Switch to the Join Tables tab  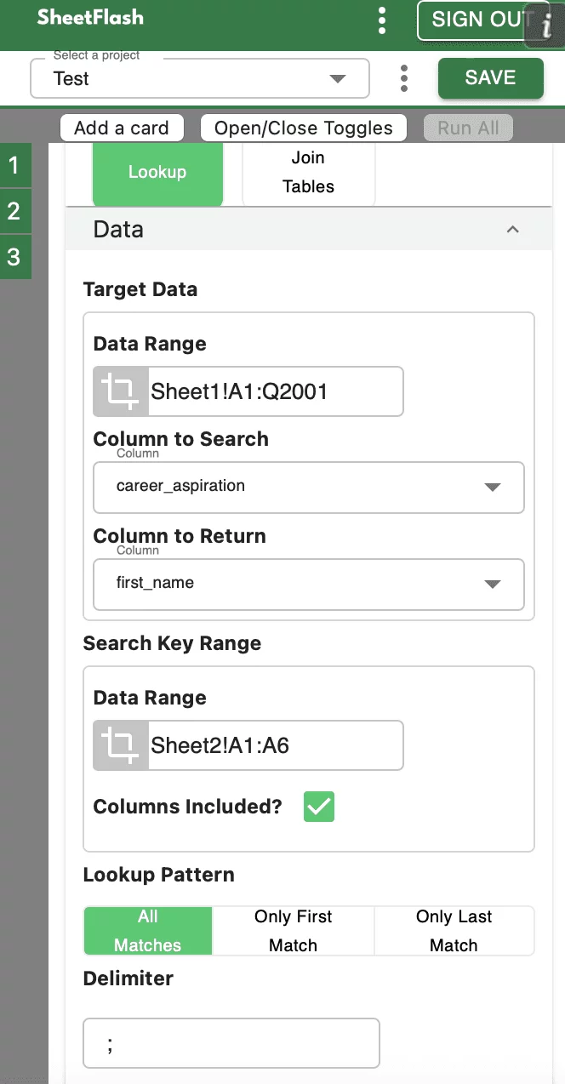click(x=308, y=172)
